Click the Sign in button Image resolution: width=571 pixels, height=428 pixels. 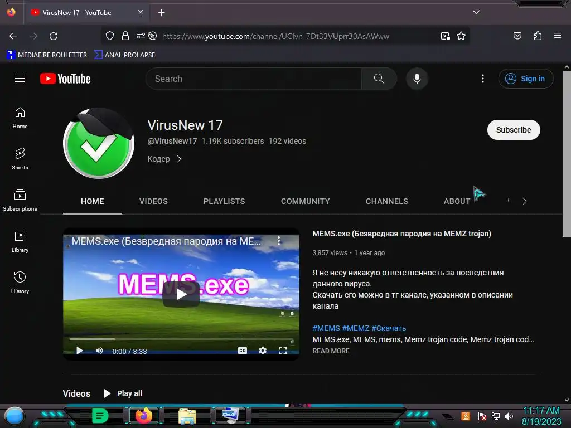point(525,79)
